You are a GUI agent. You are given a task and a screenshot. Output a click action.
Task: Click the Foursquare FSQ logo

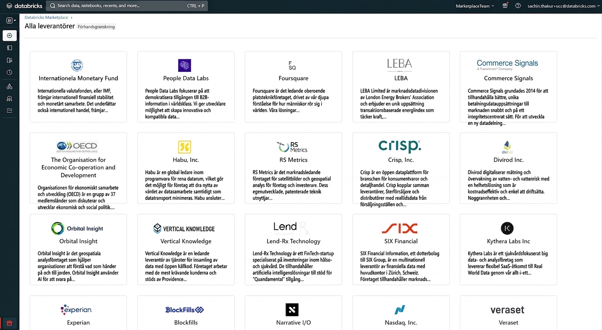pos(292,65)
